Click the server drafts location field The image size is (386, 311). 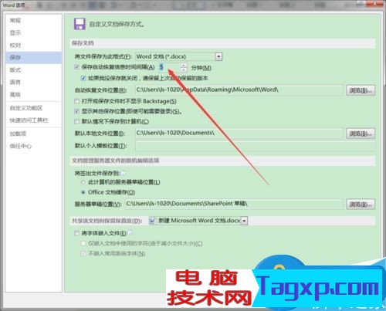tap(234, 204)
